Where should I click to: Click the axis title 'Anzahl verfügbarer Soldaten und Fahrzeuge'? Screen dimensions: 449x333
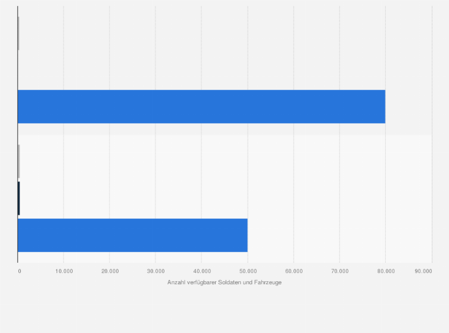(x=224, y=282)
